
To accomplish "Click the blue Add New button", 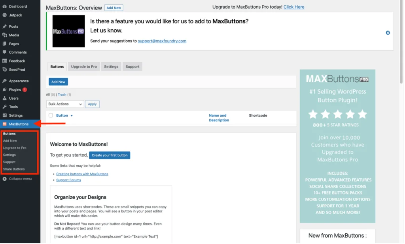I will pyautogui.click(x=59, y=82).
